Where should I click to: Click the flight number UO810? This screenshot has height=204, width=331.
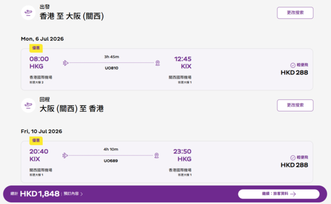111,68
